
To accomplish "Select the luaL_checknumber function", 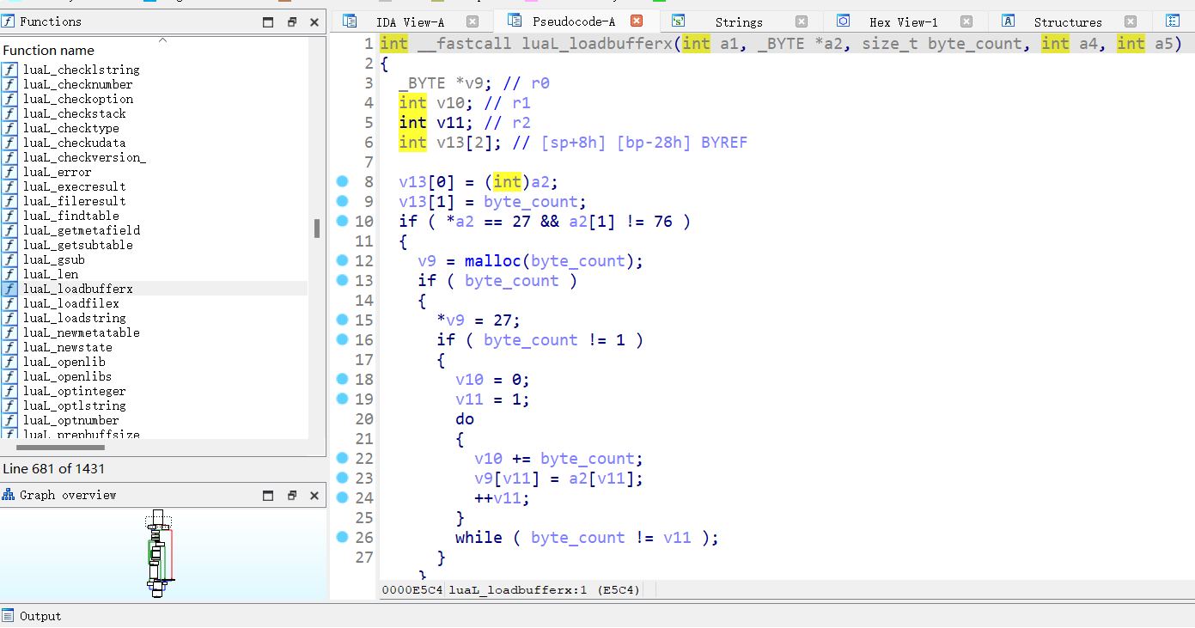I will click(x=77, y=84).
